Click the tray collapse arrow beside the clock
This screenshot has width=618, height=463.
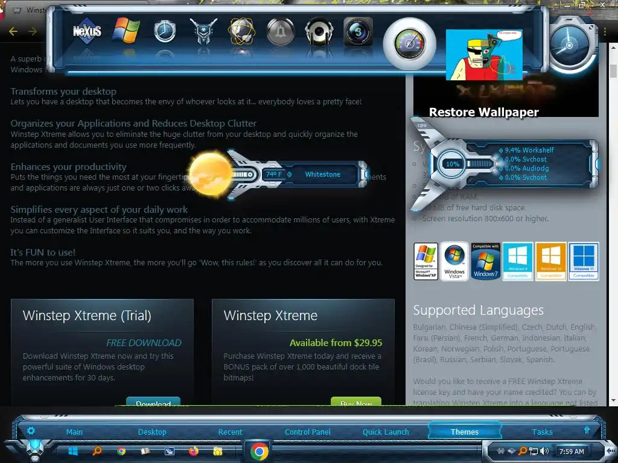coord(610,450)
